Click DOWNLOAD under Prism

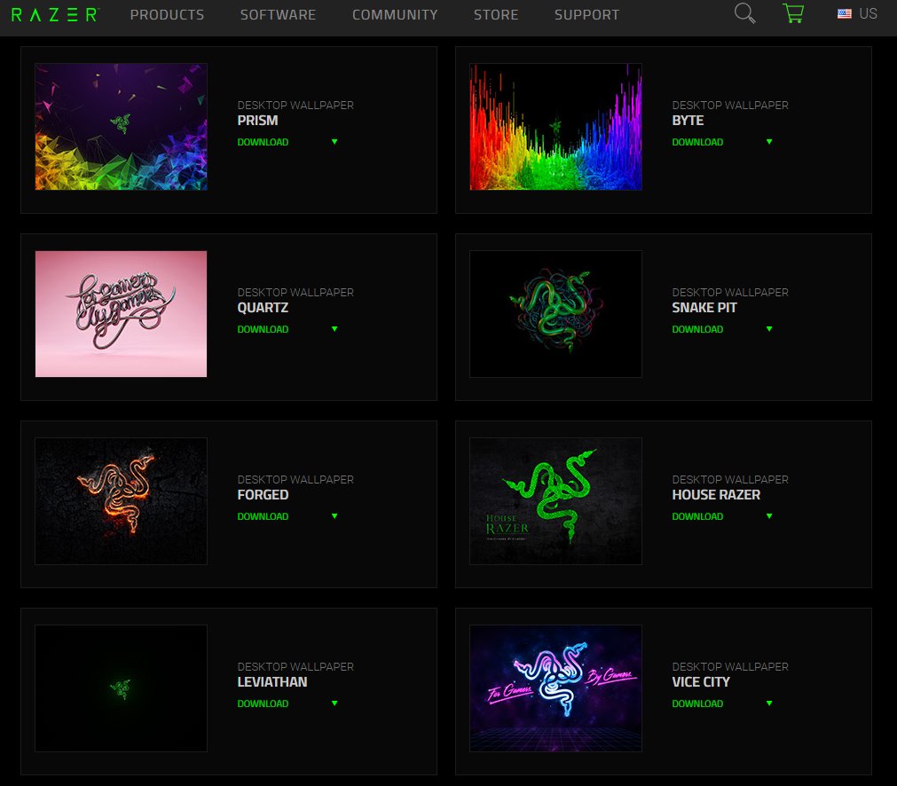click(263, 142)
